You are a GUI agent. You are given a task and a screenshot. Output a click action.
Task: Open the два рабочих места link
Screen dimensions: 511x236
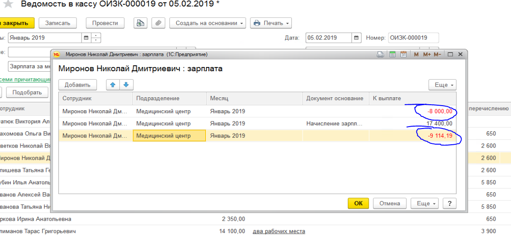tap(279, 231)
